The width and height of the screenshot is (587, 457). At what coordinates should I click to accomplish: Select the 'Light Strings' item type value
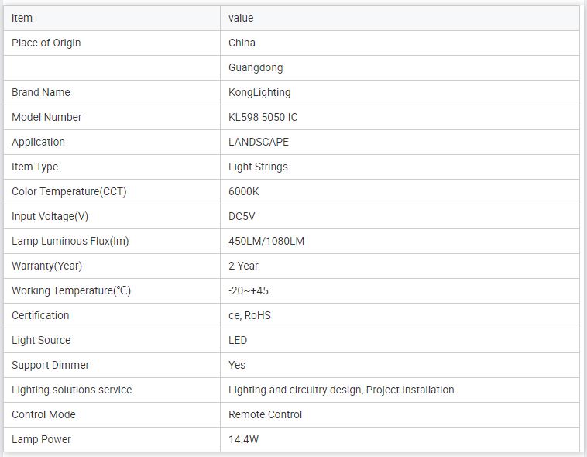pos(258,167)
